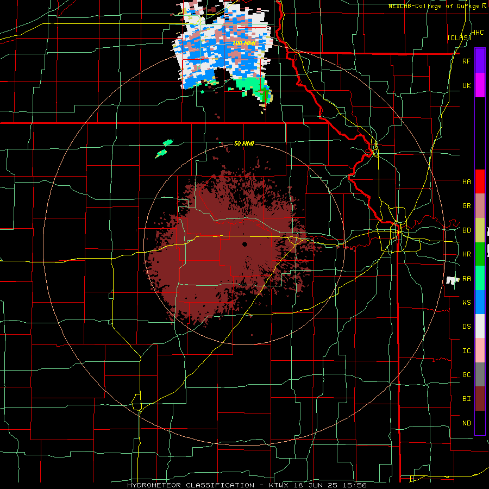Click the 100 NMI range ring label
Image resolution: width=489 pixels, height=489 pixels.
[x=244, y=43]
